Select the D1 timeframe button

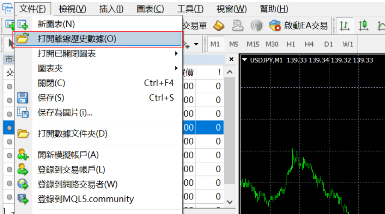[328, 44]
